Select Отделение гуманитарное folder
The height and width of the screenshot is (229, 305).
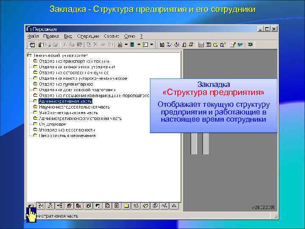pyautogui.click(x=66, y=84)
